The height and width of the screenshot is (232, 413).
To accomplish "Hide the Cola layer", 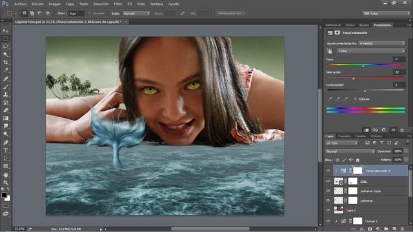I will pyautogui.click(x=328, y=181).
